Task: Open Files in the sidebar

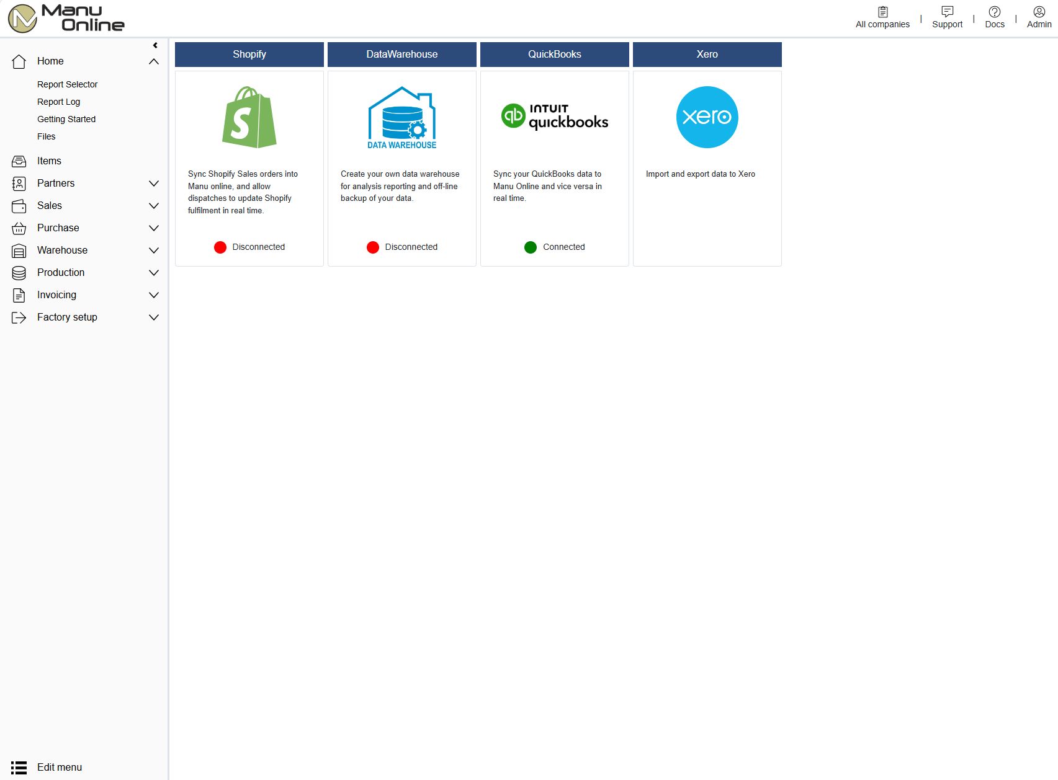Action: (47, 136)
